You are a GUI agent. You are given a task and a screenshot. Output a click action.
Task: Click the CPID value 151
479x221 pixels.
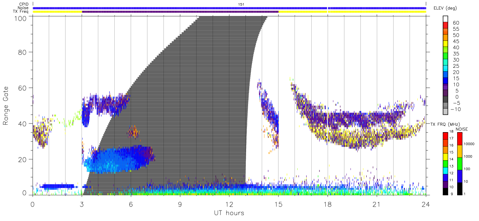[241, 4]
